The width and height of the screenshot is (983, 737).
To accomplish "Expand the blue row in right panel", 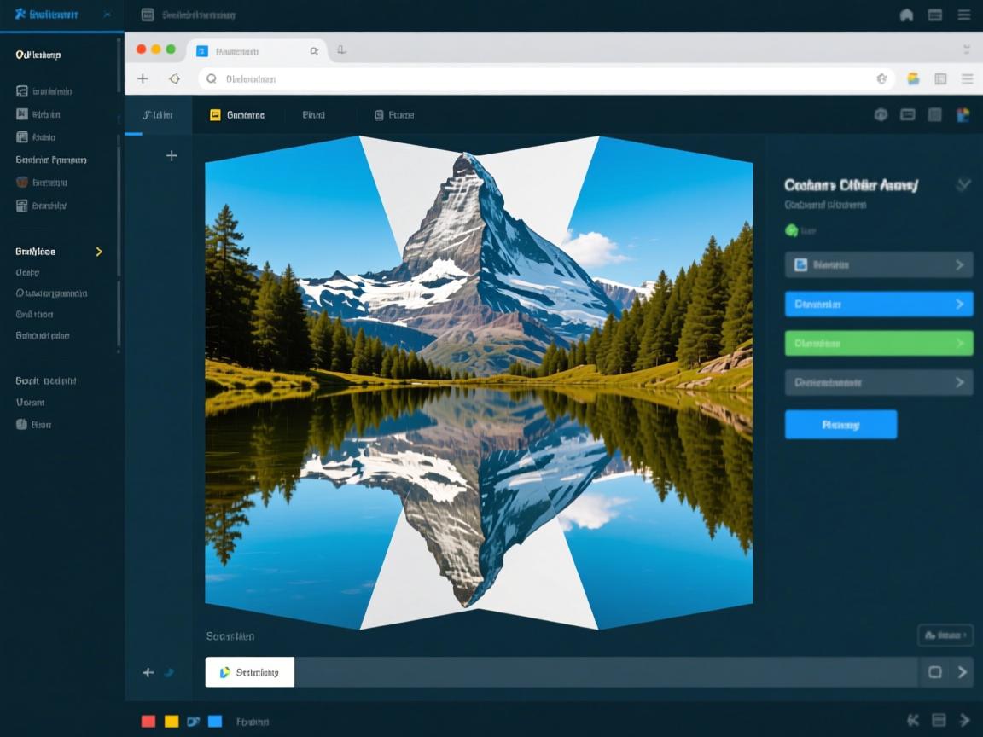I will (x=959, y=305).
